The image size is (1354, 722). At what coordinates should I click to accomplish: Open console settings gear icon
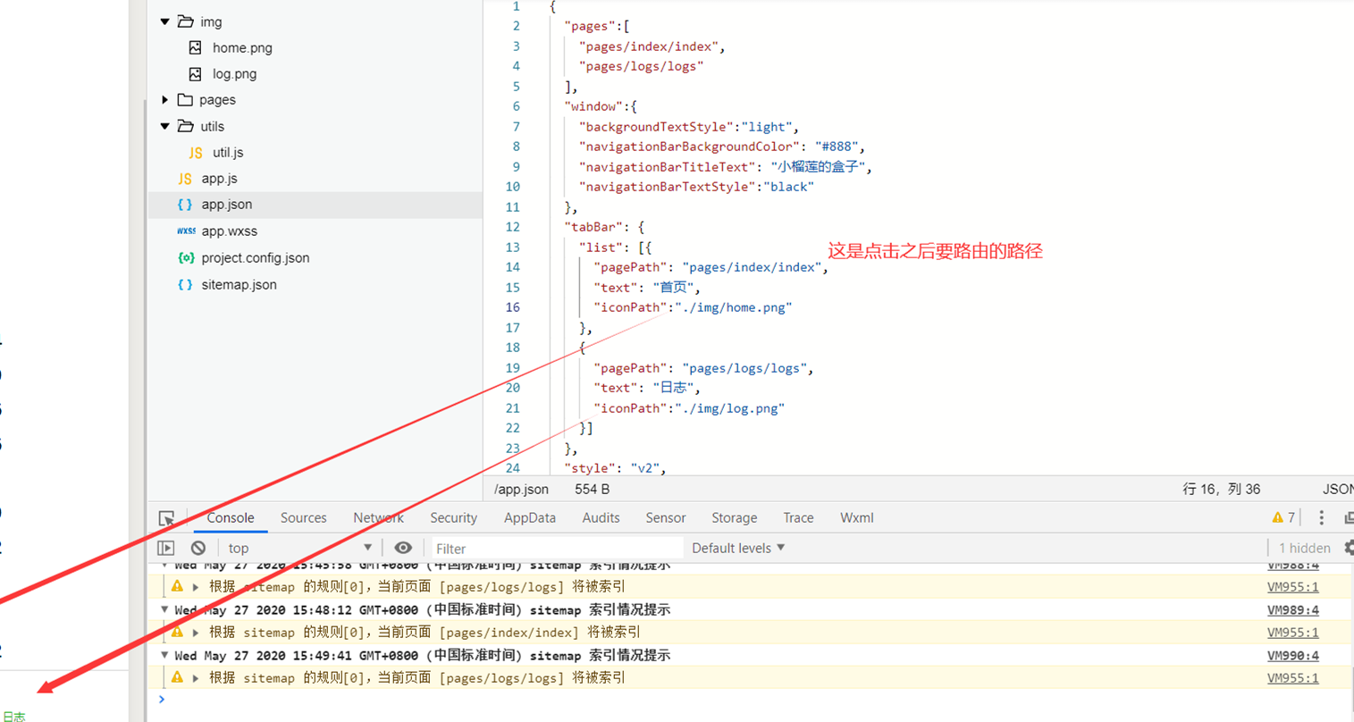coord(1349,548)
